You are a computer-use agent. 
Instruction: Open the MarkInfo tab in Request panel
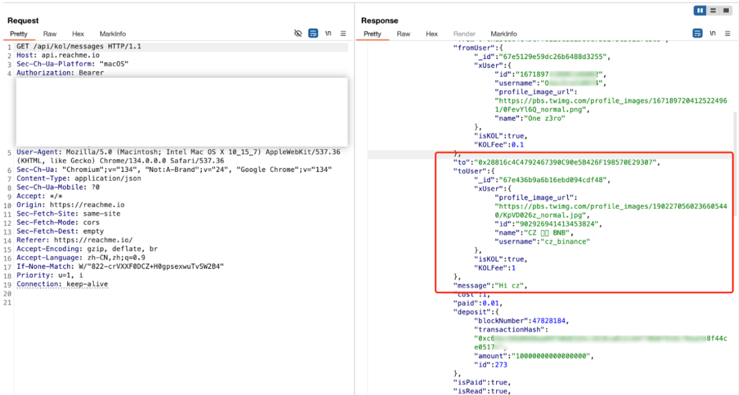click(x=112, y=34)
